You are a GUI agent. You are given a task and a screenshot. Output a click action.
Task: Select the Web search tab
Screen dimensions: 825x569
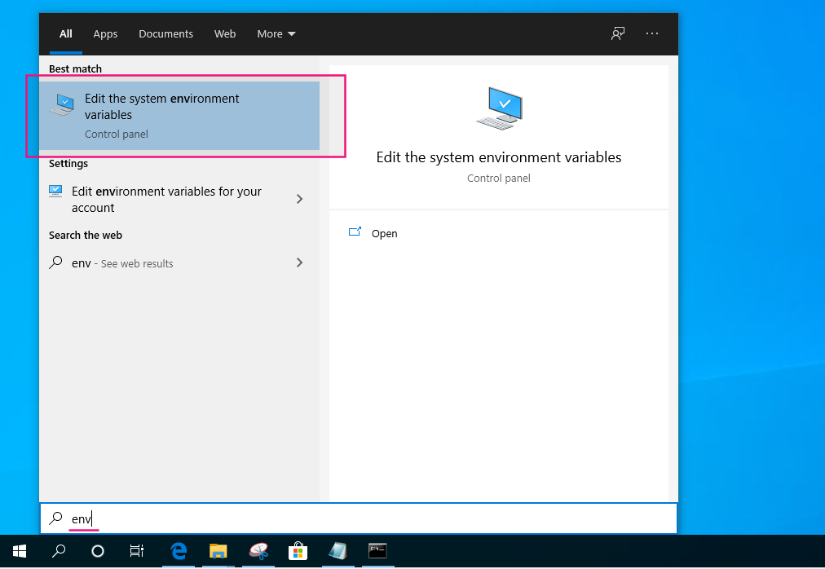pyautogui.click(x=225, y=33)
